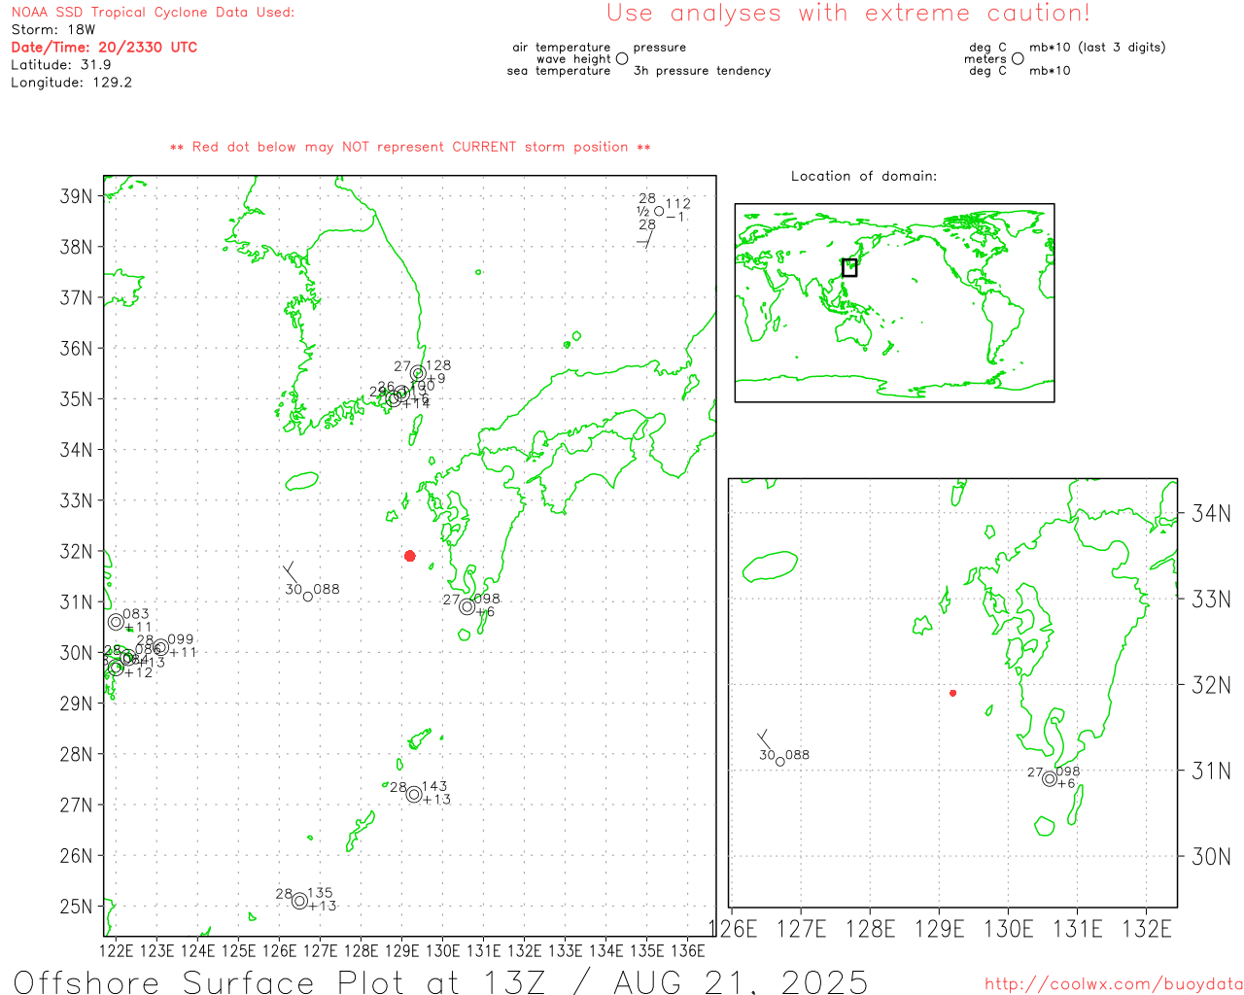This screenshot has height=995, width=1244.
Task: Click the black domain box on the world locator map
Action: click(849, 267)
